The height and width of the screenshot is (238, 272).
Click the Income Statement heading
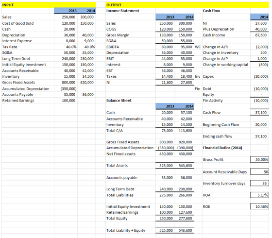point(122,11)
